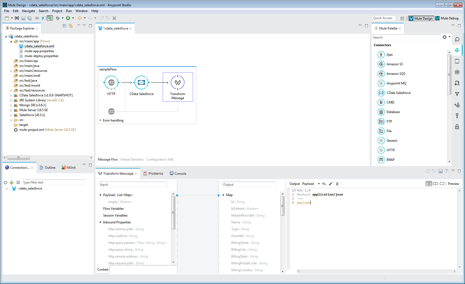Click the help question mark icon in Transform panel
465x284 pixels.
tap(447, 171)
